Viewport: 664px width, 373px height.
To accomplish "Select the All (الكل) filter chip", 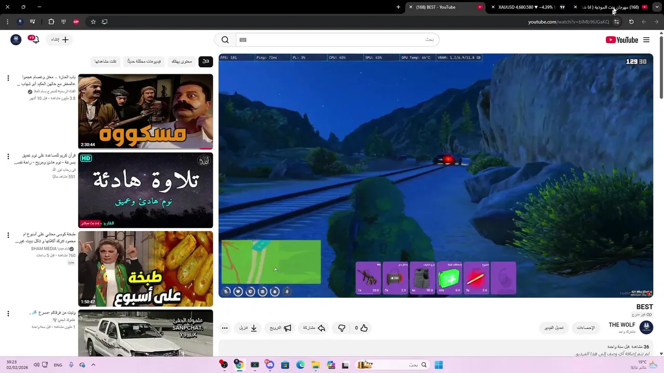I will [206, 61].
